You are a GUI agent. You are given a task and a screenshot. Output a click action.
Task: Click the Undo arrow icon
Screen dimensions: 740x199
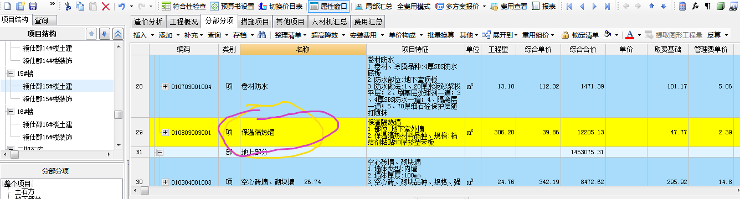tap(122, 7)
